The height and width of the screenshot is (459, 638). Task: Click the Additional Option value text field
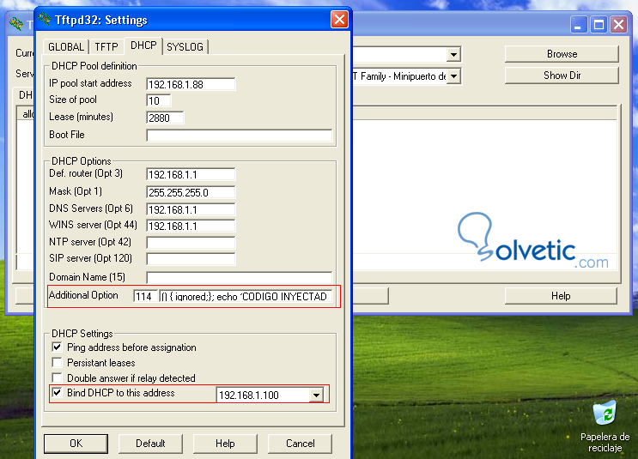point(246,296)
